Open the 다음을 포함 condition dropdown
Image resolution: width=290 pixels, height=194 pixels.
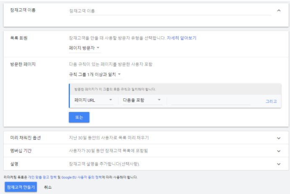click(x=142, y=100)
